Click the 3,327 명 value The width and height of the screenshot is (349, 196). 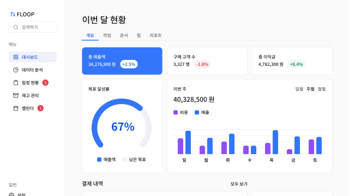click(x=182, y=64)
